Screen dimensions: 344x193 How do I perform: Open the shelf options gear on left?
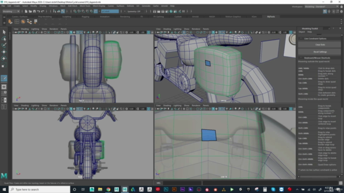point(4,23)
